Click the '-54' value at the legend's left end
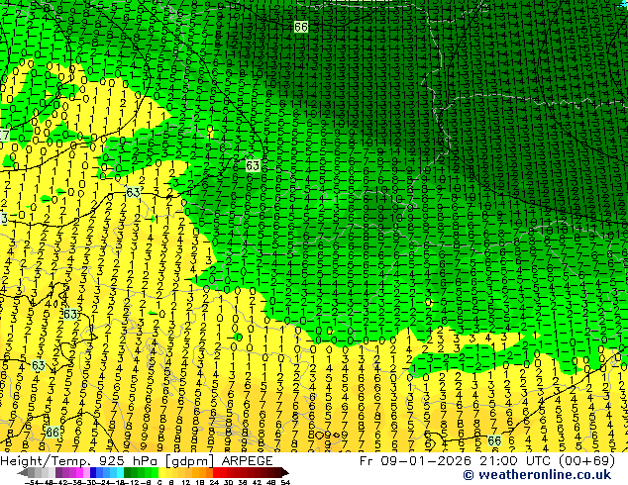The height and width of the screenshot is (485, 628). (32, 482)
